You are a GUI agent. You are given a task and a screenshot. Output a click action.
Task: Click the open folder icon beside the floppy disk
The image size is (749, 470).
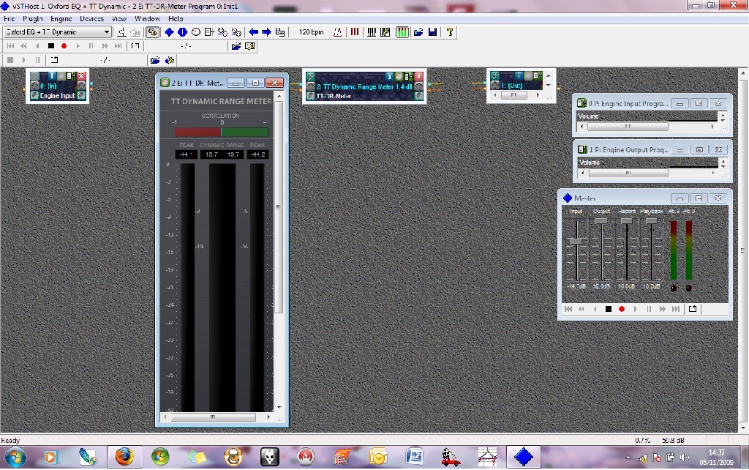pos(418,32)
